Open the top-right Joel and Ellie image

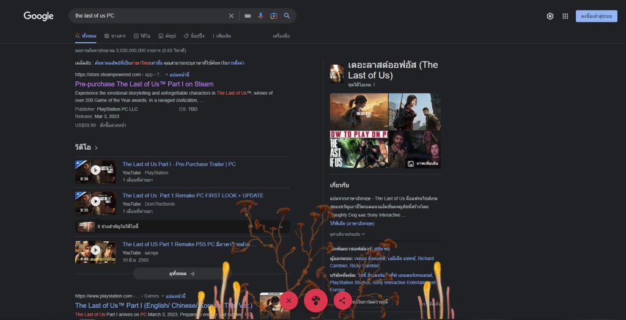pyautogui.click(x=415, y=111)
